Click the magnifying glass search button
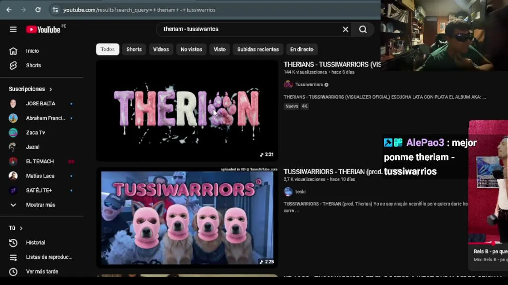The height and width of the screenshot is (285, 508). [363, 29]
